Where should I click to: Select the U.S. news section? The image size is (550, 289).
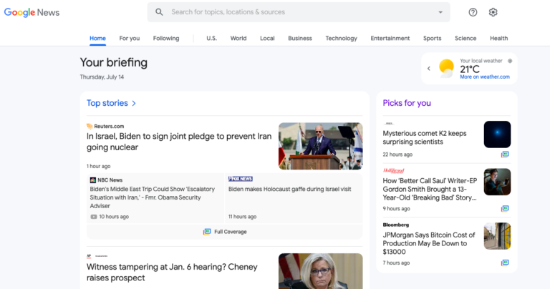(211, 38)
